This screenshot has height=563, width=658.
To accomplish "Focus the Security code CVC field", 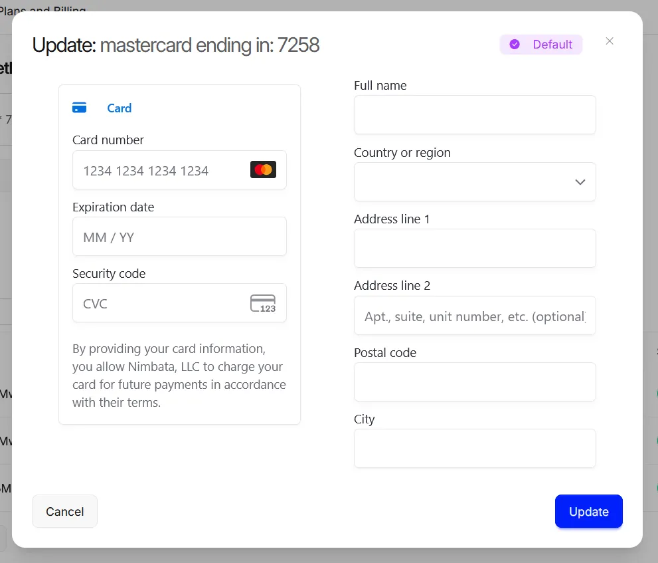I will click(180, 303).
